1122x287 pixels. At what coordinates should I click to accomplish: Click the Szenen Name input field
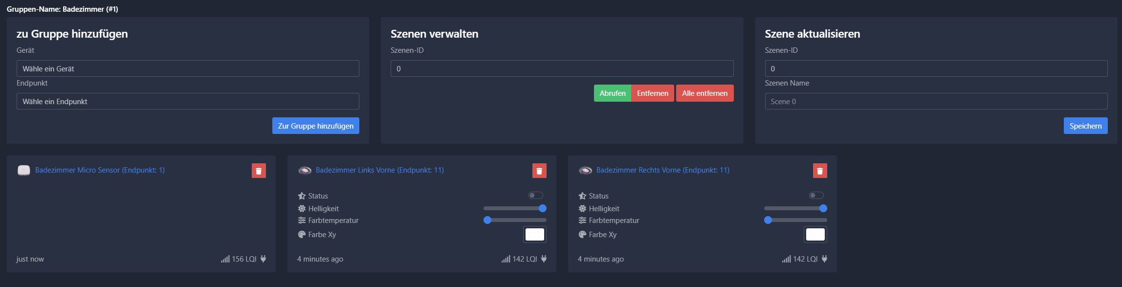pyautogui.click(x=936, y=101)
